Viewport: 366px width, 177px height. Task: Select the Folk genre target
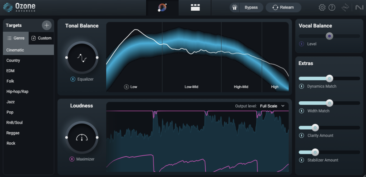click(28, 81)
